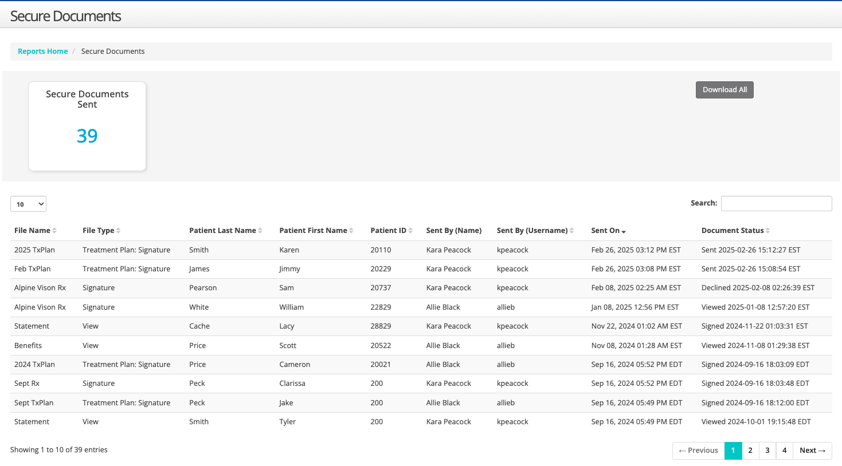The image size is (842, 466).
Task: Click Signed 2024-09-16 18:12:00 EDT status
Action: (755, 403)
